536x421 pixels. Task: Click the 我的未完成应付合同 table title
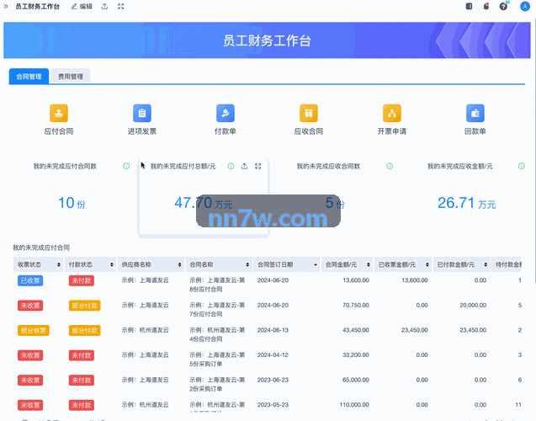(x=41, y=248)
